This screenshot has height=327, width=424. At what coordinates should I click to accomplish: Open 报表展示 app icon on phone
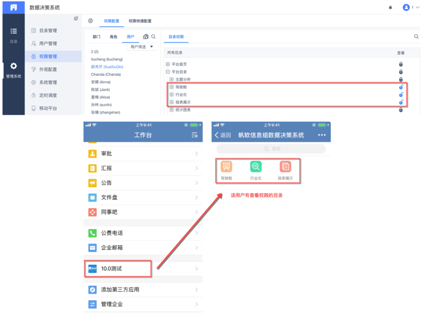point(285,166)
